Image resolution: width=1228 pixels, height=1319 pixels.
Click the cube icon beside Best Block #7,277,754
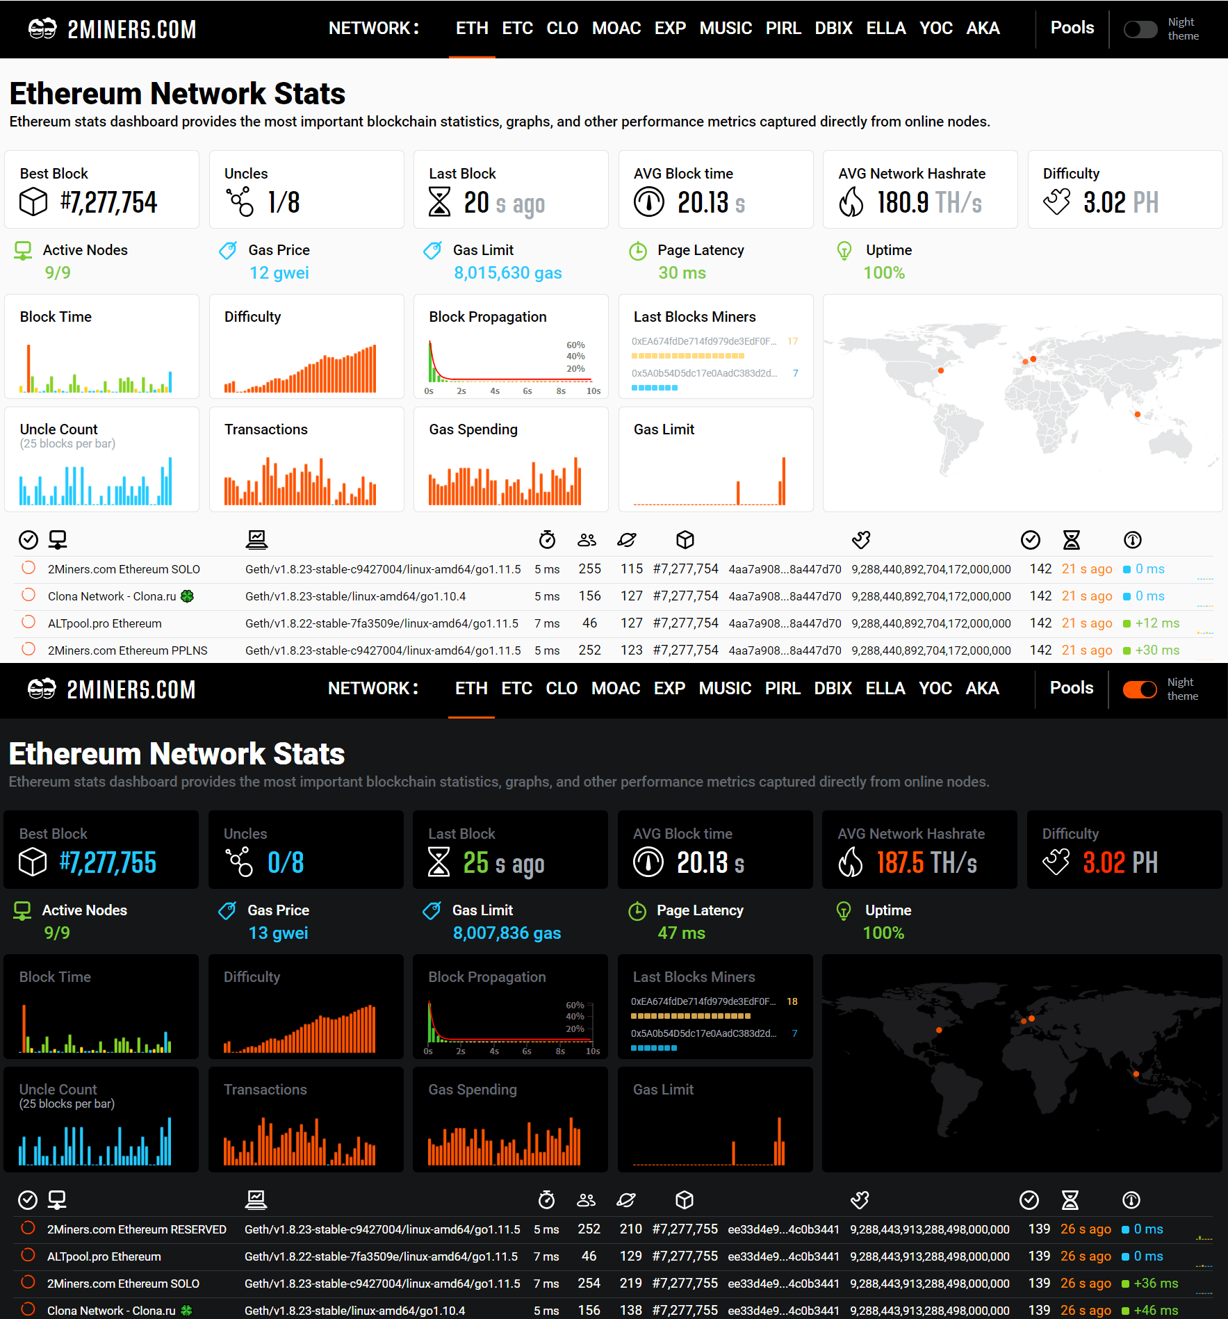click(33, 202)
